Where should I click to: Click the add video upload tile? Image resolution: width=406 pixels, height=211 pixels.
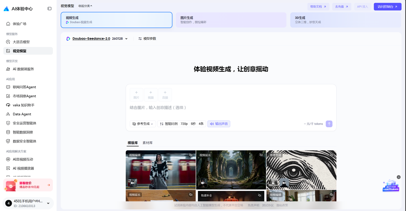[x=151, y=95]
